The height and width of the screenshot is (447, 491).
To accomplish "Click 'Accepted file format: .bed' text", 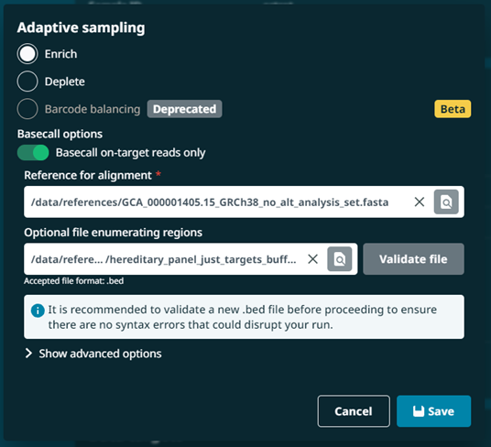I will click(x=74, y=281).
